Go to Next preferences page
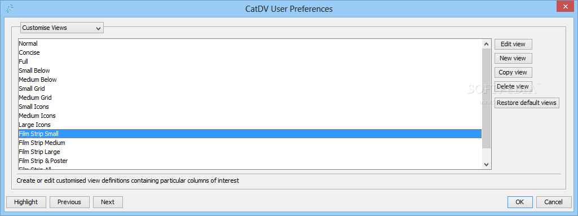The image size is (578, 216). coord(108,202)
